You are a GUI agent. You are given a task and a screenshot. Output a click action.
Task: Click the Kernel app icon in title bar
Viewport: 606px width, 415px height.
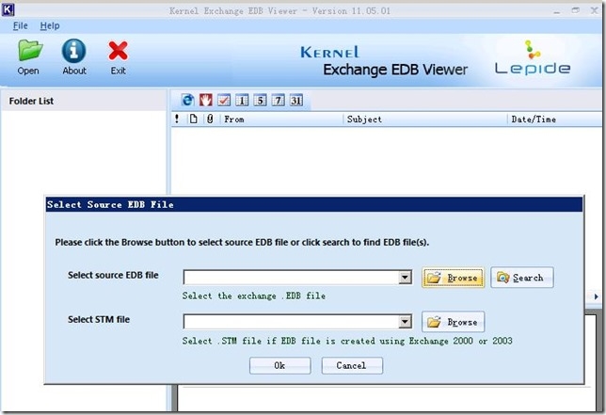tap(8, 9)
